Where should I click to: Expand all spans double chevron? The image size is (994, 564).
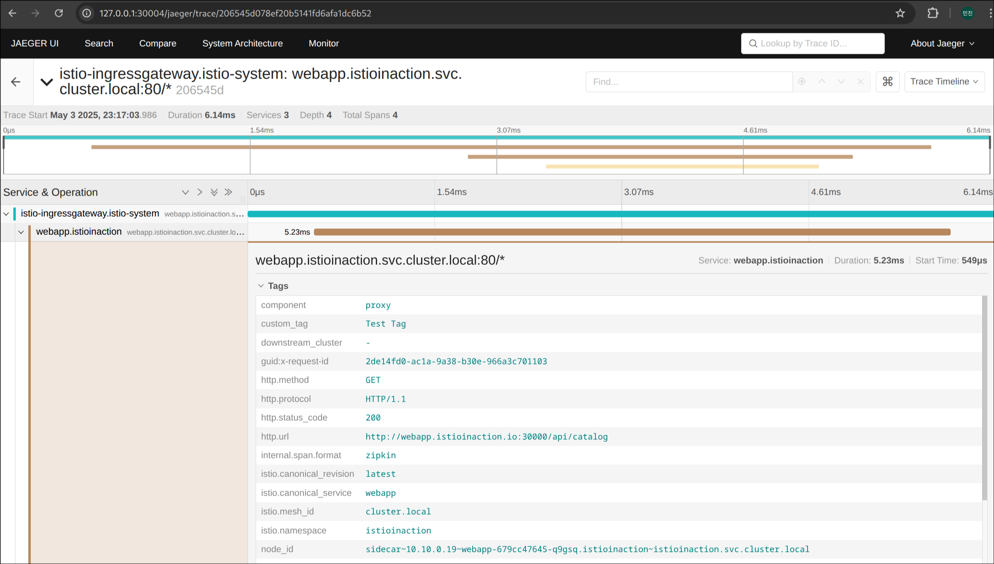tap(214, 192)
